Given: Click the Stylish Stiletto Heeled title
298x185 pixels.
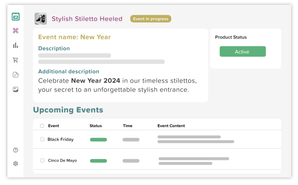Looking at the screenshot, I should tap(87, 19).
